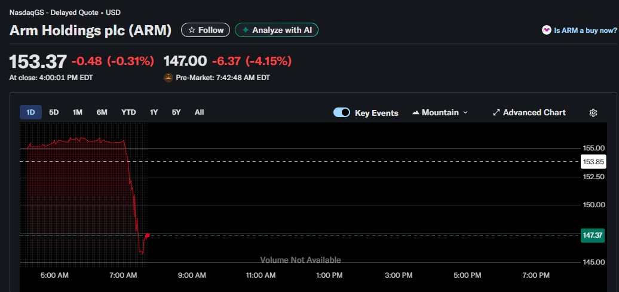The width and height of the screenshot is (619, 292).
Task: Click the current price marker dot on chart
Action: click(147, 236)
